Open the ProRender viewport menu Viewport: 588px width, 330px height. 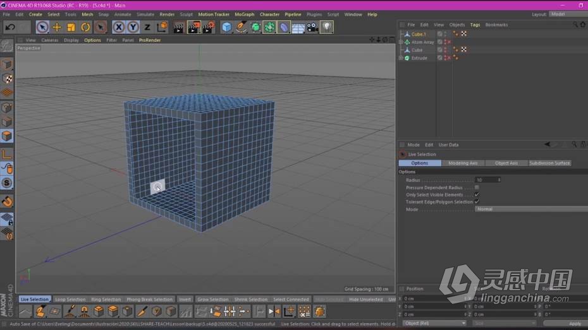150,40
